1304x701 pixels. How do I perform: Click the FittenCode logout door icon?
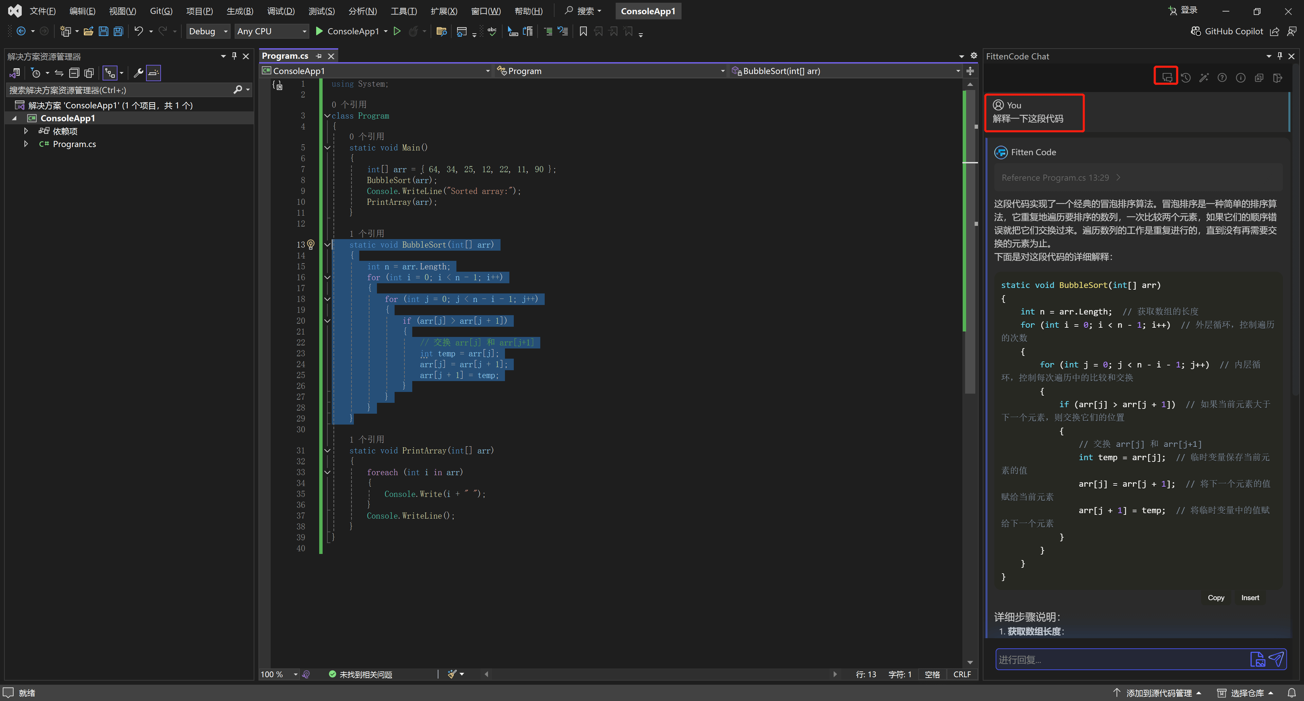[x=1277, y=77]
